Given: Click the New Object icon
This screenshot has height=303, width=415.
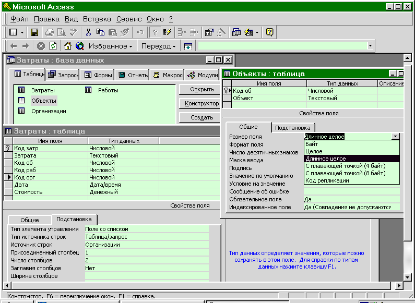Looking at the screenshot, I should (x=248, y=32).
